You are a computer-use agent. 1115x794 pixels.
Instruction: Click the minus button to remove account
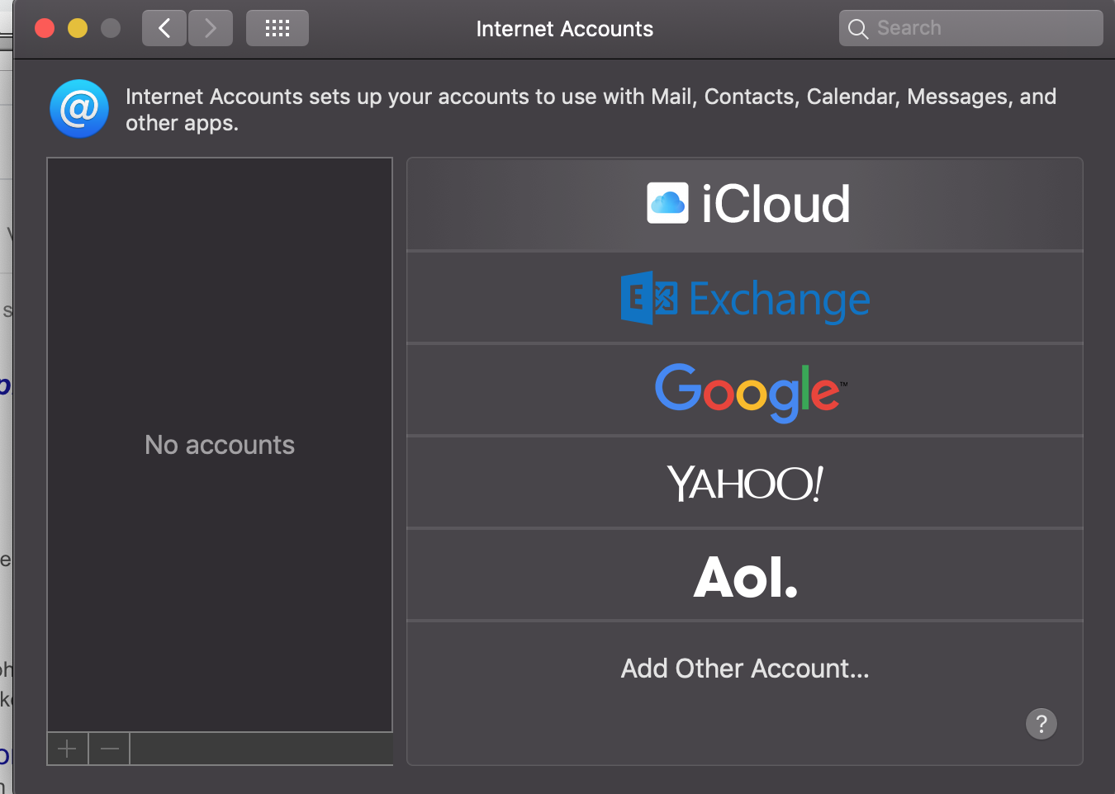[x=109, y=749]
